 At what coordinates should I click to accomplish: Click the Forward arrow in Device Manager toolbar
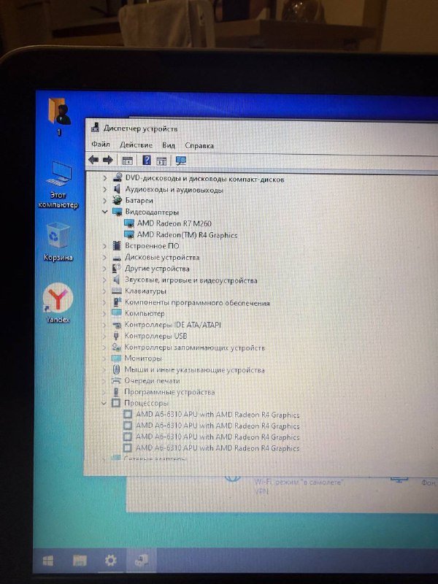(x=107, y=160)
